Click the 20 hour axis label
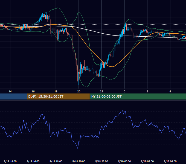The image size is (186, 164). pos(79,92)
